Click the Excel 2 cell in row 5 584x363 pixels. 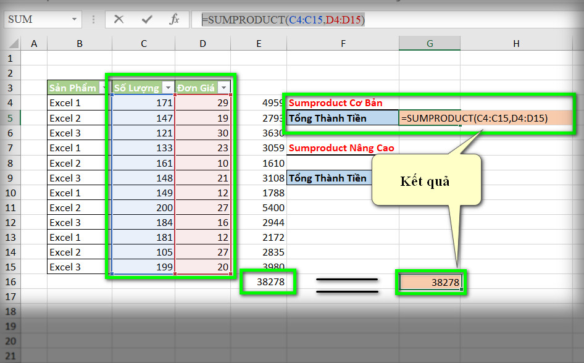pos(80,118)
